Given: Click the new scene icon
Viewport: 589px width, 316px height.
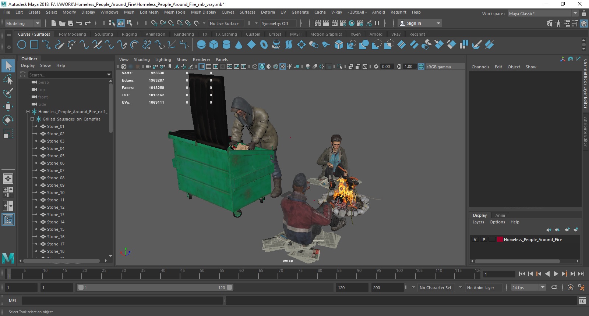Looking at the screenshot, I should pyautogui.click(x=54, y=23).
